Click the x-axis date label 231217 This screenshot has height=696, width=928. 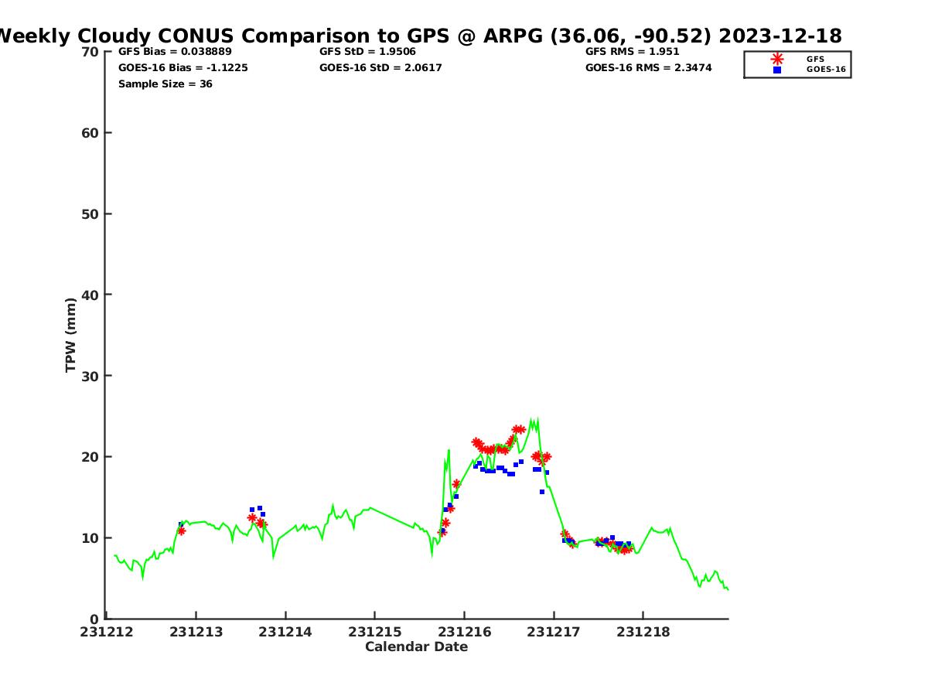click(554, 632)
